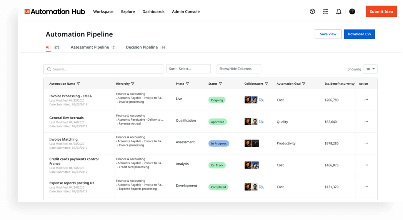Viewport: 403px width, 220px height.
Task: Open action menu for Invoice Processing - EMEA
Action: pyautogui.click(x=366, y=100)
